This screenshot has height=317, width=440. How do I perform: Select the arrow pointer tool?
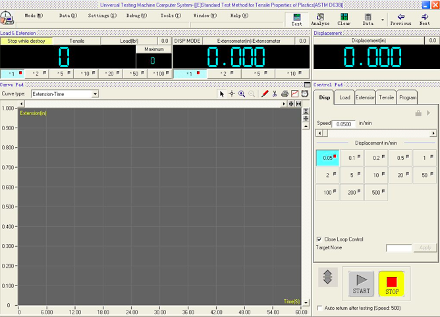point(222,94)
